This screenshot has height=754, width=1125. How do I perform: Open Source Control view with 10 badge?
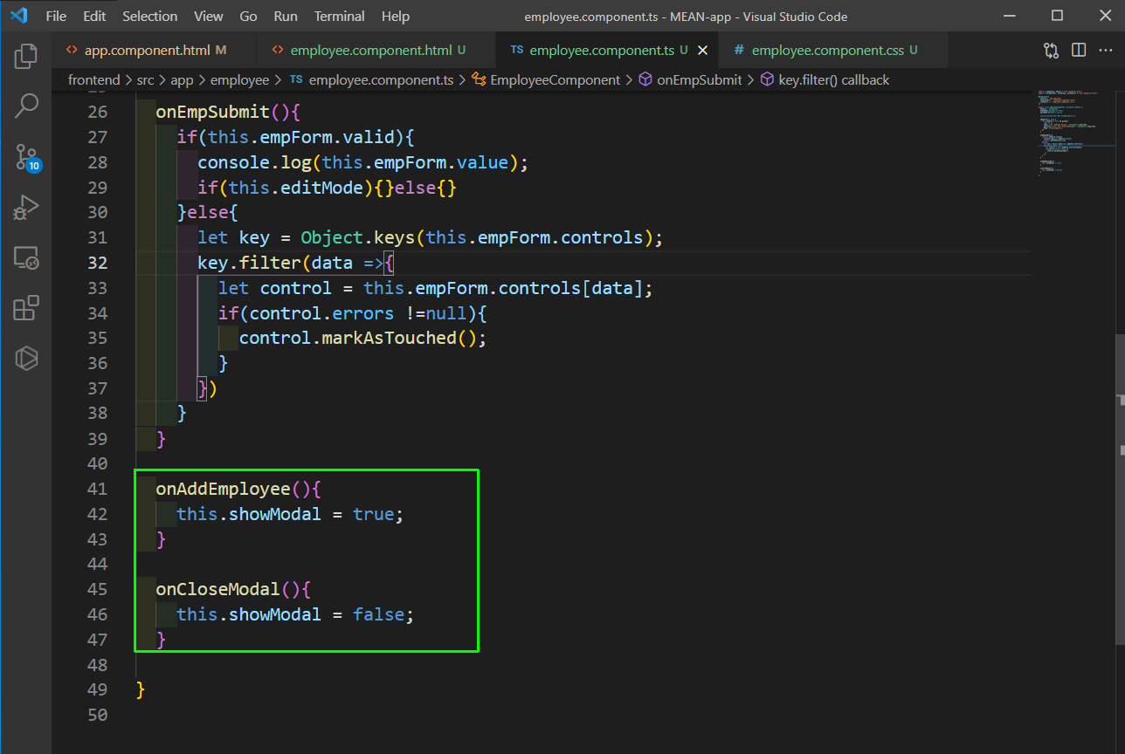26,157
